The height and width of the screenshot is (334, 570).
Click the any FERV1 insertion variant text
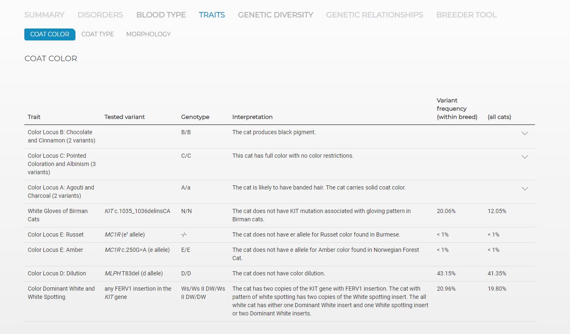coord(138,293)
